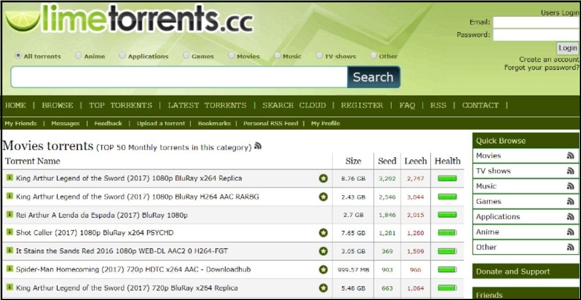Open the Personal RSS Feed link
The width and height of the screenshot is (581, 300).
pyautogui.click(x=271, y=123)
